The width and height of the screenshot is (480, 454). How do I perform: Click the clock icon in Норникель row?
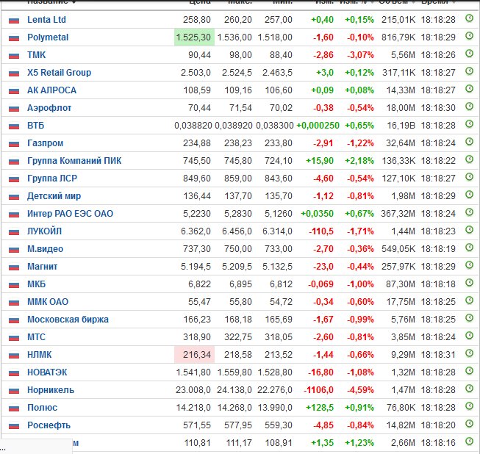[x=469, y=389]
